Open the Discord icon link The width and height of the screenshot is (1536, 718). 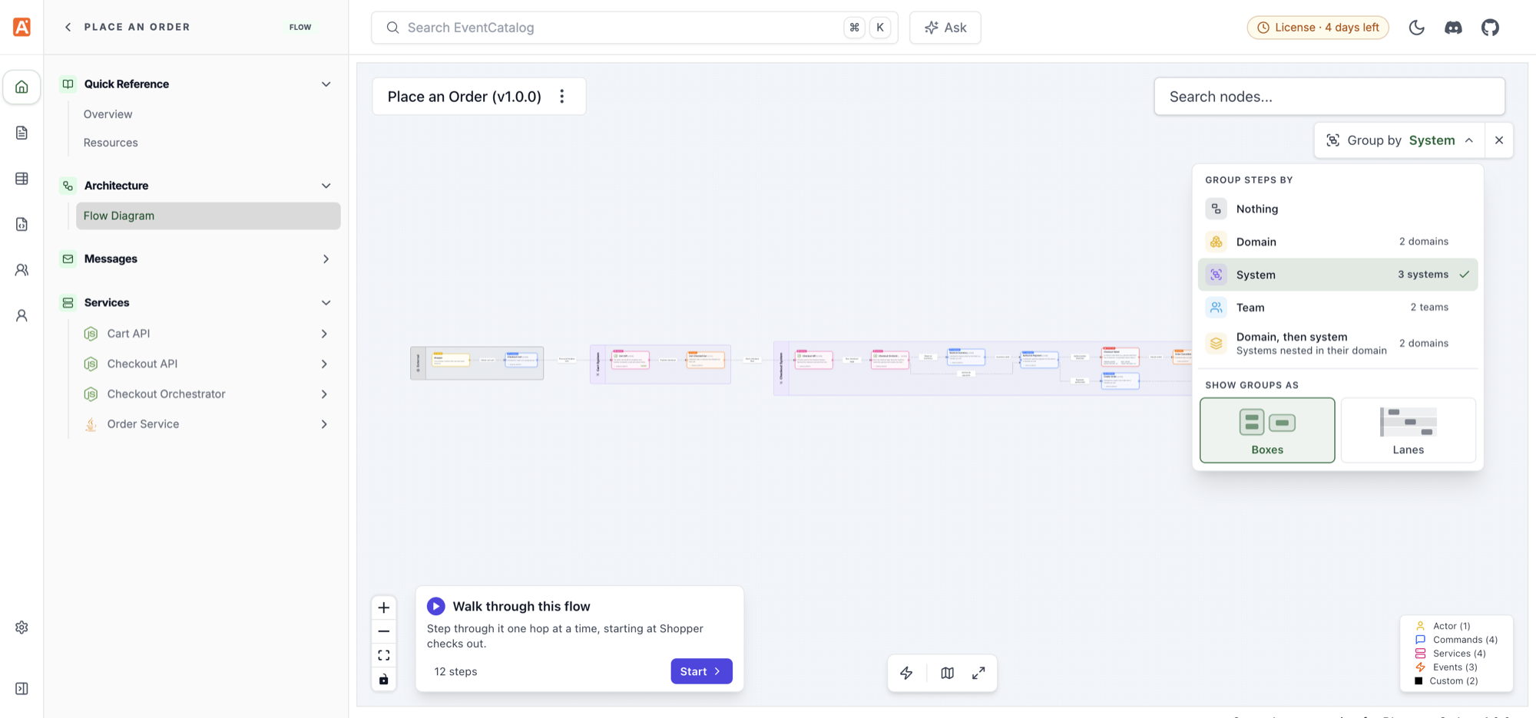1454,28
